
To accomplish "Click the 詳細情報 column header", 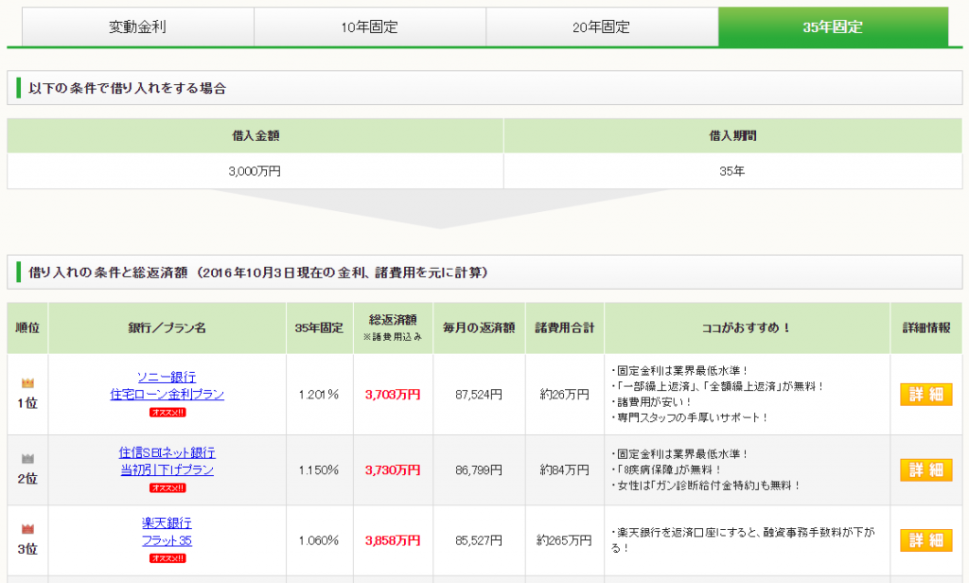I will tap(926, 327).
